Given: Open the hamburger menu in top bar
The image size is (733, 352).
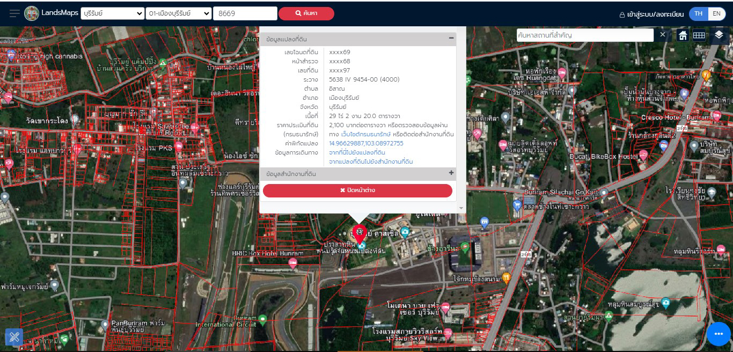Looking at the screenshot, I should tap(14, 13).
